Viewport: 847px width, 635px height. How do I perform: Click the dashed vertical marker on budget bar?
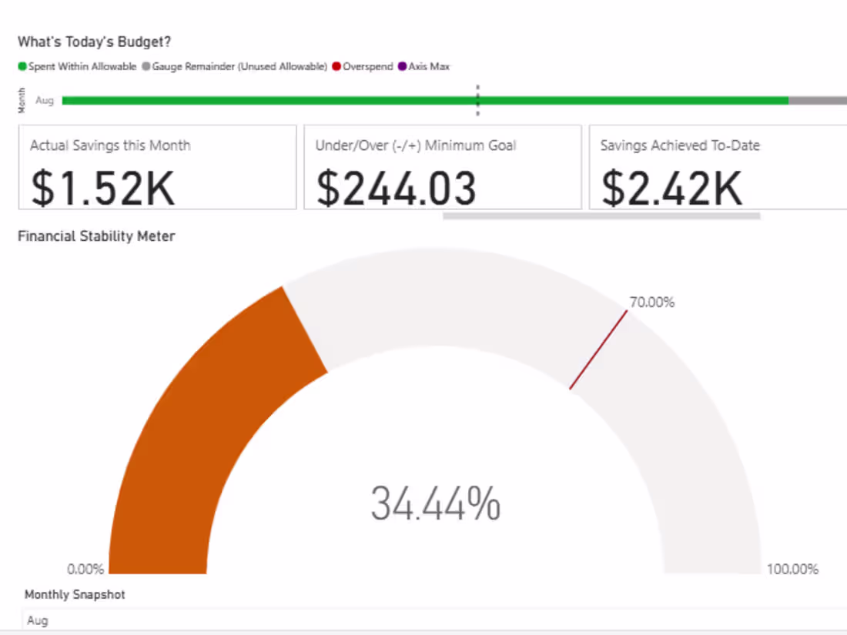pyautogui.click(x=477, y=100)
